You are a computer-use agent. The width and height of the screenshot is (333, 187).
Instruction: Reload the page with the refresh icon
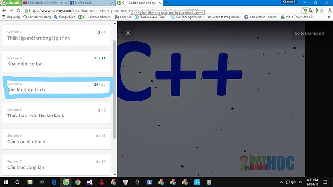coord(18,10)
